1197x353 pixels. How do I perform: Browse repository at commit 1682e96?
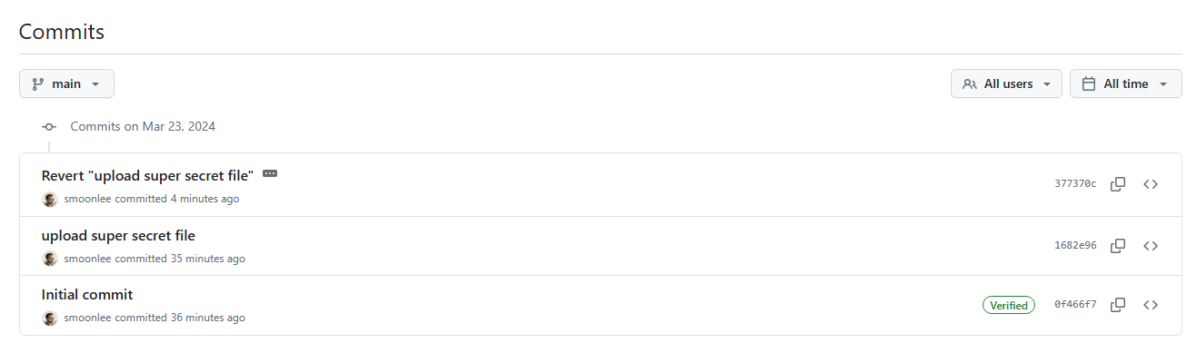[1151, 246]
